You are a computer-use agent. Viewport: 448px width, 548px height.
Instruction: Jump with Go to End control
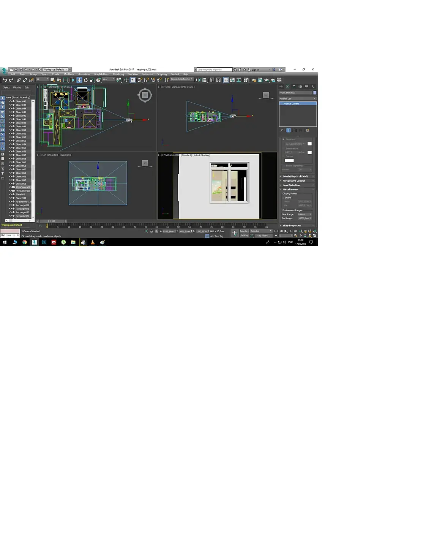pos(296,231)
